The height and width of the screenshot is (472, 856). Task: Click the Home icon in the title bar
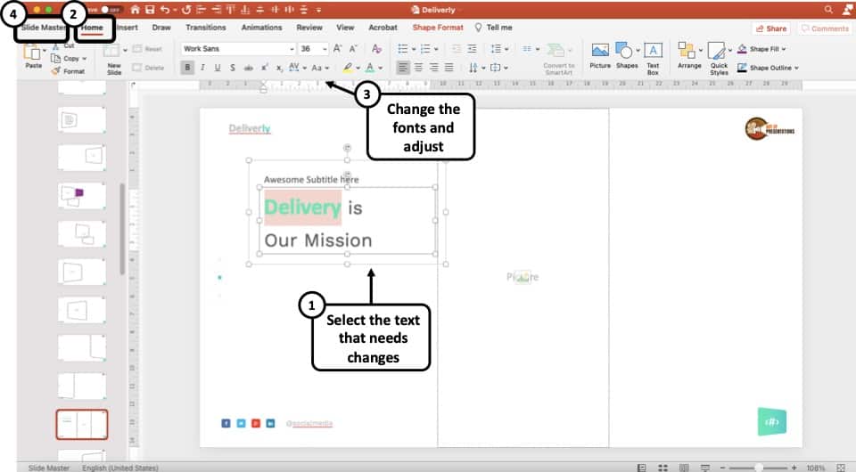[136, 10]
